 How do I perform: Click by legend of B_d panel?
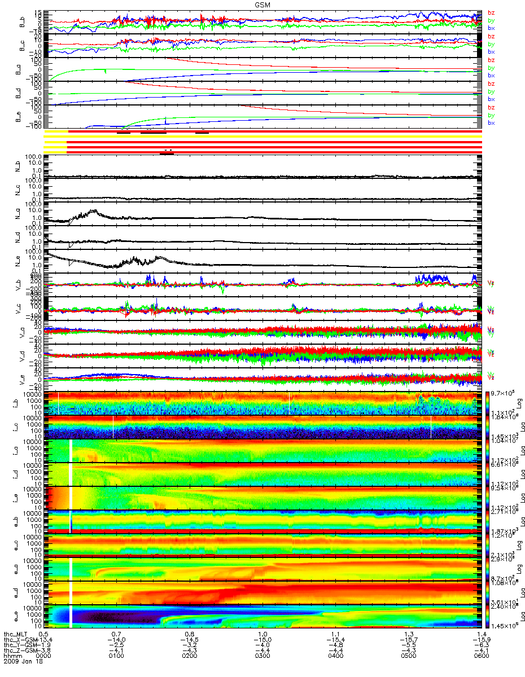click(x=491, y=91)
